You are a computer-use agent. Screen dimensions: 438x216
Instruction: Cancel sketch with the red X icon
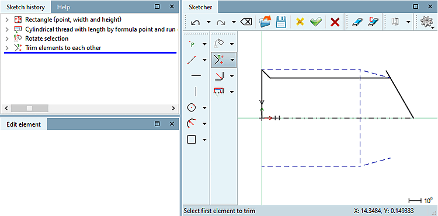coord(335,22)
